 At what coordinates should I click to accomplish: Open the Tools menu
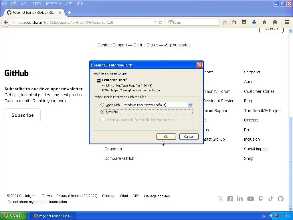(69, 3)
